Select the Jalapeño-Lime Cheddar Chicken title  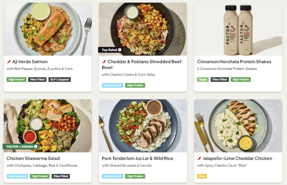point(237,158)
